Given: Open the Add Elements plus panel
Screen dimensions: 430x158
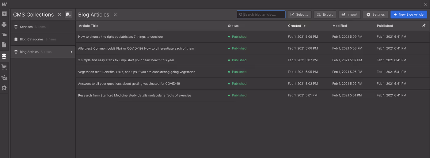Looking at the screenshot, I should pyautogui.click(x=4, y=14).
